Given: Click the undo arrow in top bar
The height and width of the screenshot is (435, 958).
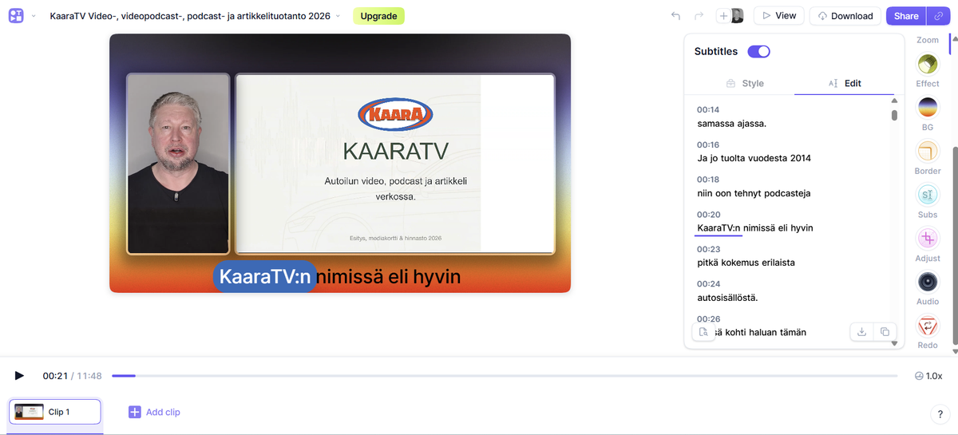Looking at the screenshot, I should (675, 16).
